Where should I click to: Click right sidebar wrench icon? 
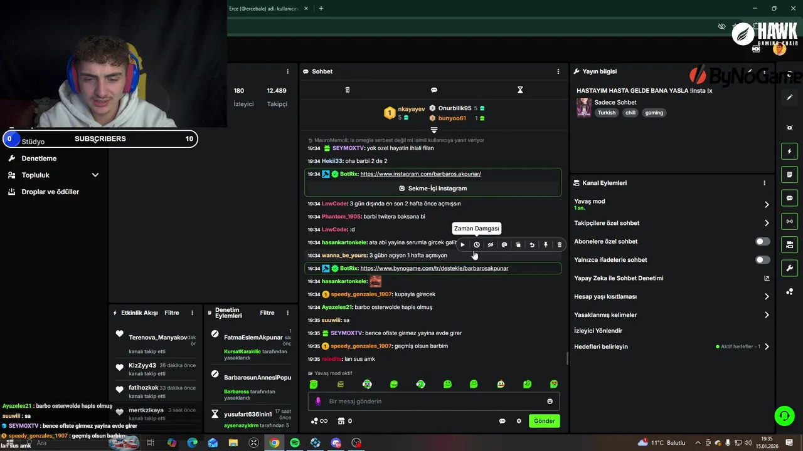[790, 268]
